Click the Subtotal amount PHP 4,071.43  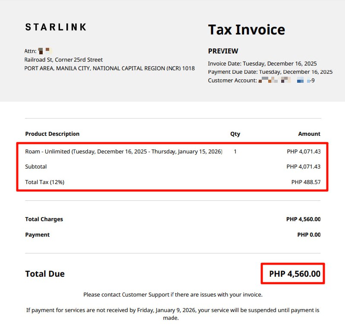(x=304, y=167)
